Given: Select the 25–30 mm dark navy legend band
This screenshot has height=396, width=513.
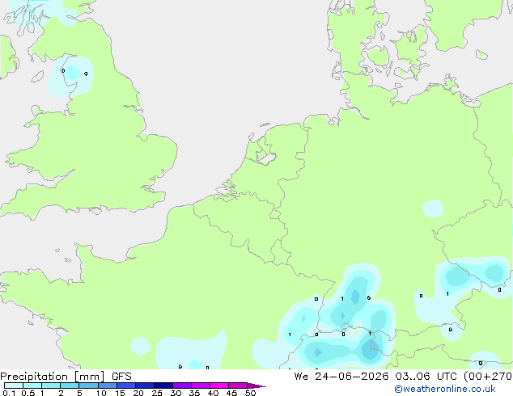Looking at the screenshot, I should coord(163,385).
